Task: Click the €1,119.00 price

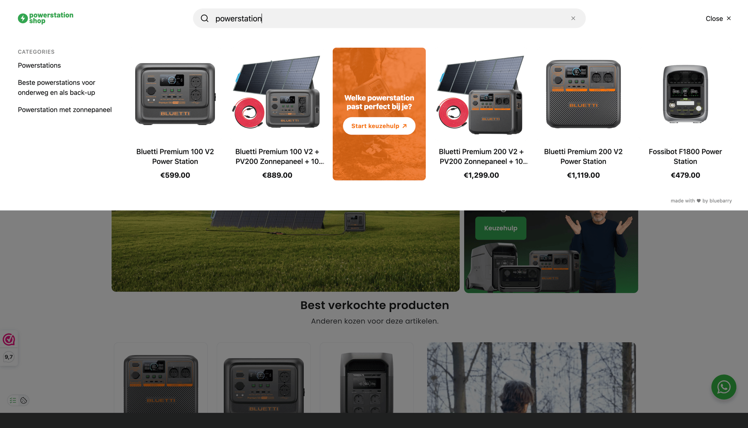Action: click(583, 175)
